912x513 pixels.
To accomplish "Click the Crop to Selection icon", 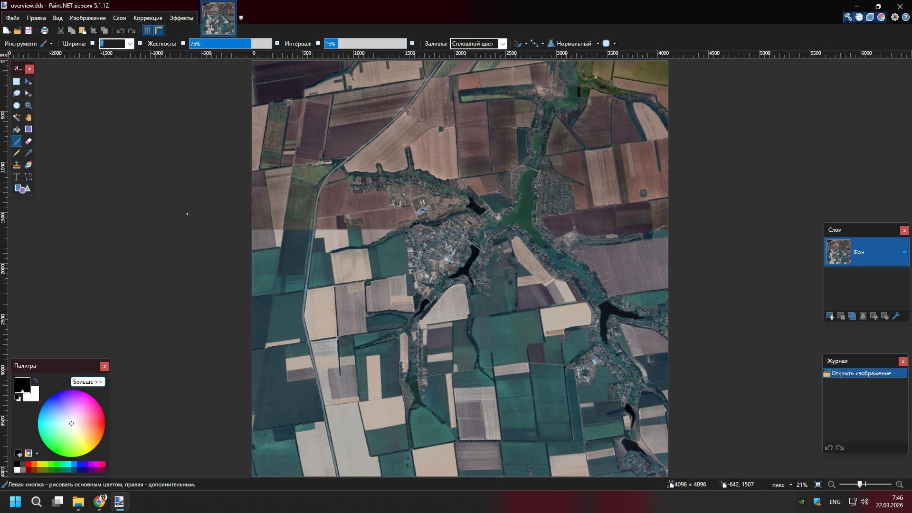I will click(x=94, y=31).
